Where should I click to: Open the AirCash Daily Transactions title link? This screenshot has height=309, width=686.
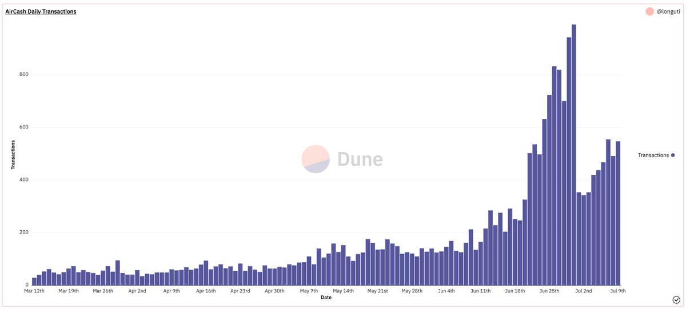41,11
